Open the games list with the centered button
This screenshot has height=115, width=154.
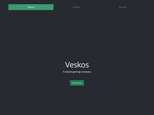(x=77, y=83)
